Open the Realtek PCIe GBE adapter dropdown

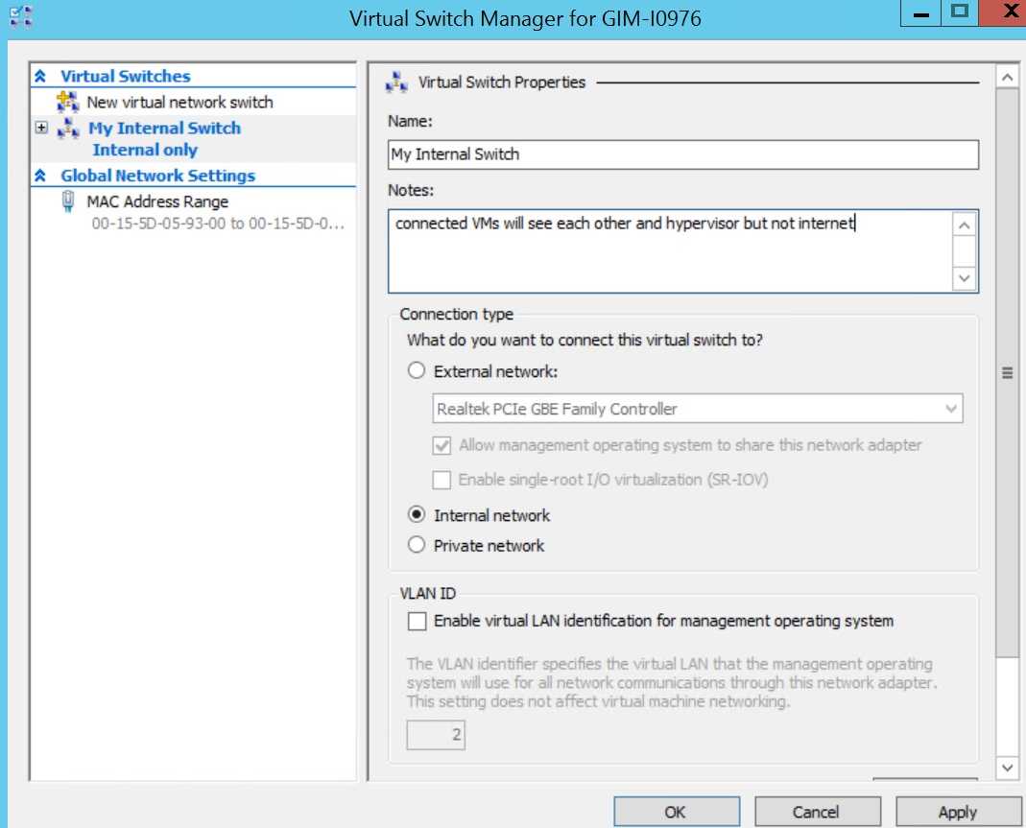[951, 409]
